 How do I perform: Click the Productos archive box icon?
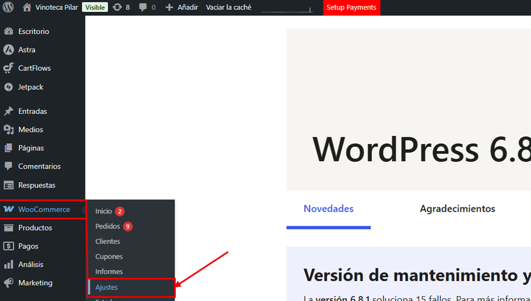click(9, 228)
